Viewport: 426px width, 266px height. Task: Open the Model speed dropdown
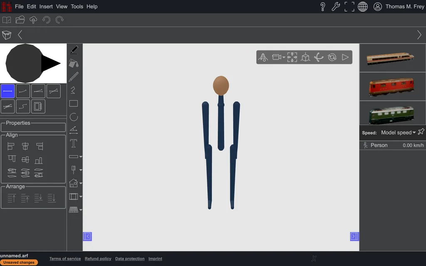pyautogui.click(x=398, y=133)
